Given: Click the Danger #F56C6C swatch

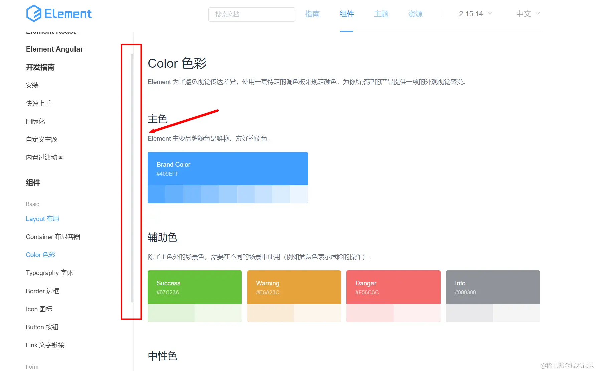Looking at the screenshot, I should click(394, 287).
